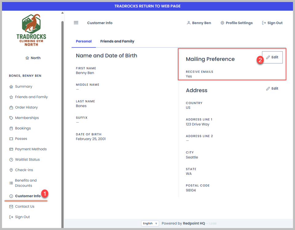Open the English language dropdown

pos(150,224)
